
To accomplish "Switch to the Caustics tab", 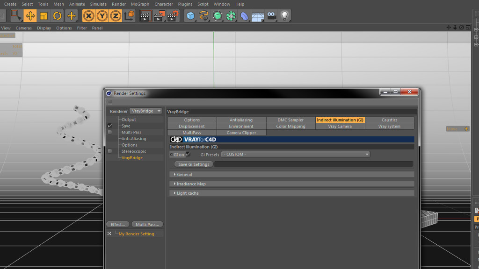I will pos(390,120).
